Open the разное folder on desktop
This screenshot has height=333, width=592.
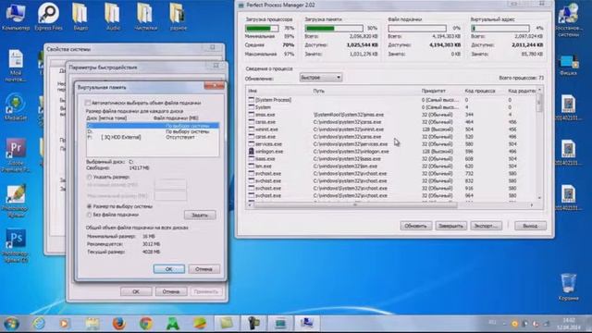click(178, 17)
